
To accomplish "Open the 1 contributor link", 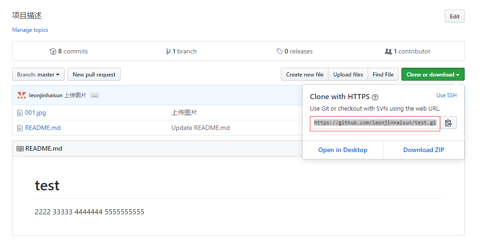I will [x=407, y=51].
